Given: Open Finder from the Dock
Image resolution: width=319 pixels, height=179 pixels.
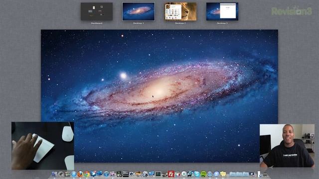Looking at the screenshot, I should point(54,174).
